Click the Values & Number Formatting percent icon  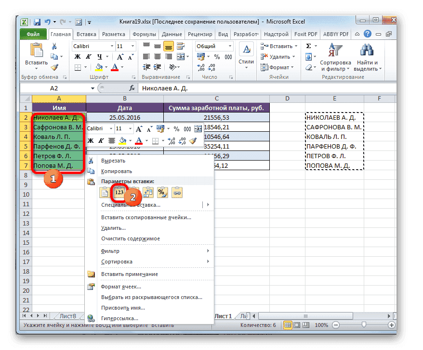coord(161,191)
